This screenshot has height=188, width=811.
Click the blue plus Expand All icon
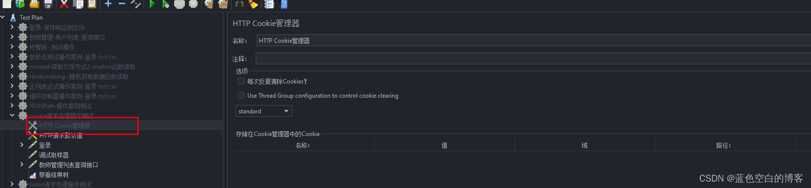click(108, 4)
